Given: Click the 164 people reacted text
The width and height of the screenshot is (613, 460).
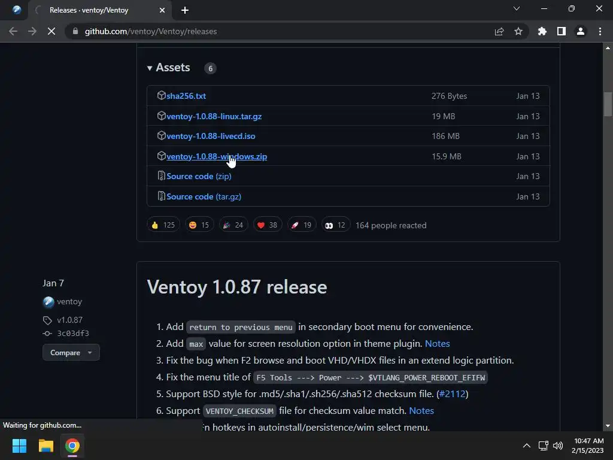Looking at the screenshot, I should coord(391,225).
